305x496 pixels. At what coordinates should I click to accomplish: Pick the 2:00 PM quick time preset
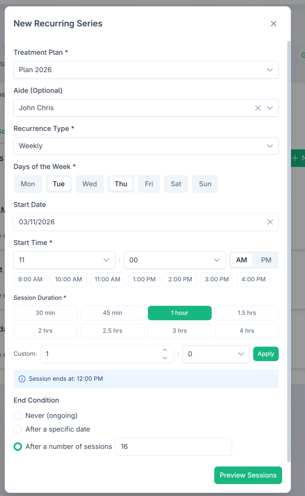click(x=180, y=279)
